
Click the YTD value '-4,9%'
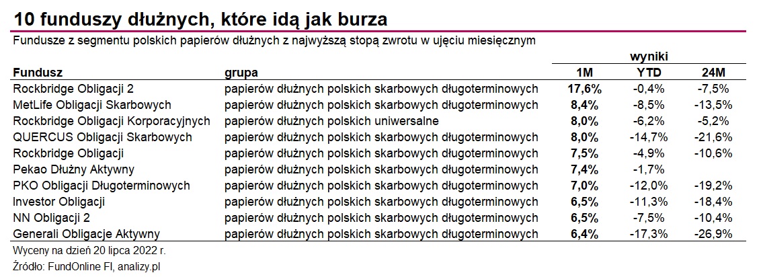[x=650, y=153]
